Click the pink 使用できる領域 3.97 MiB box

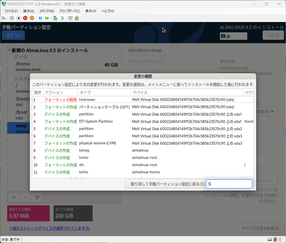coord(28,213)
